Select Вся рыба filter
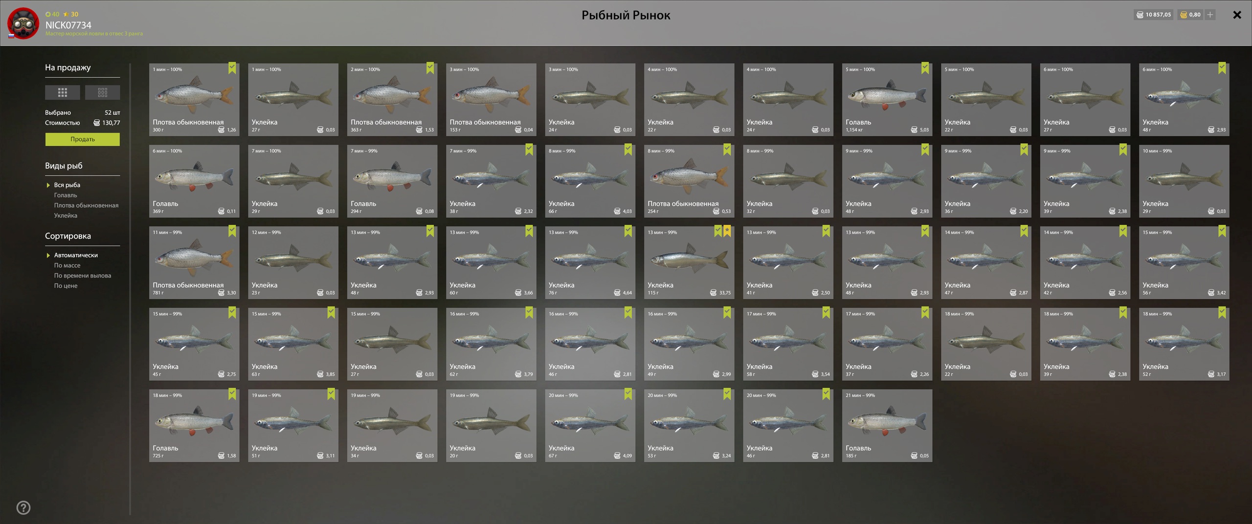The image size is (1252, 524). pyautogui.click(x=67, y=185)
